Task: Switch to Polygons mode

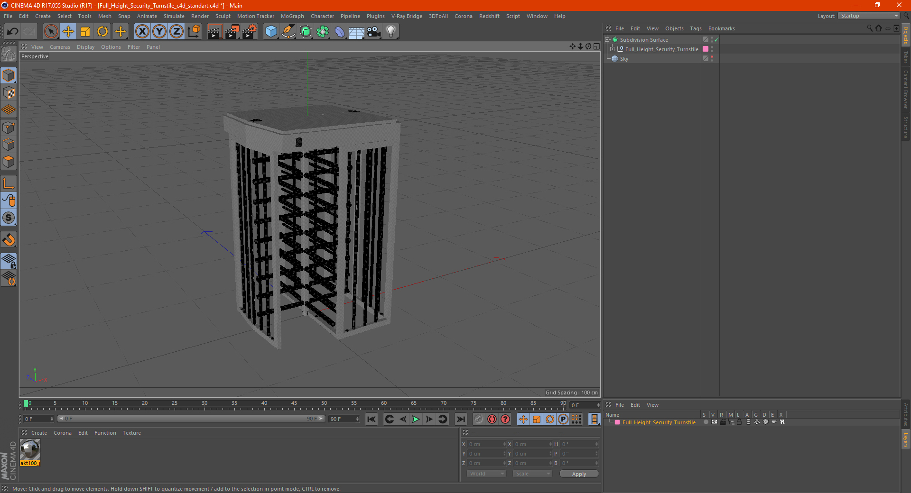Action: [x=9, y=162]
